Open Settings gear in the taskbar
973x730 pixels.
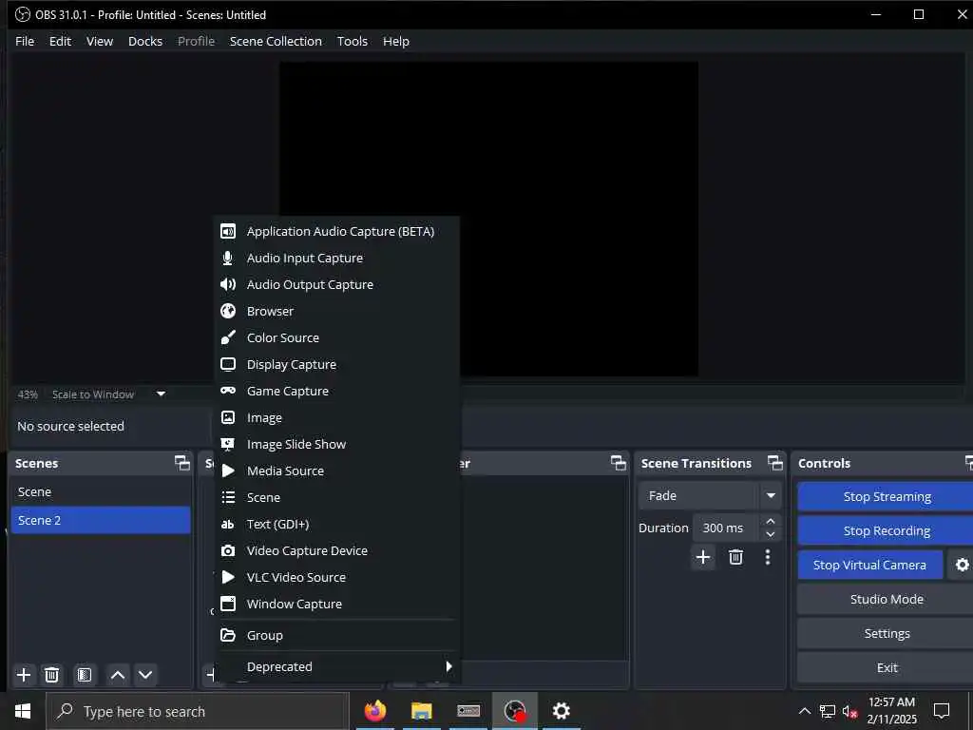[561, 711]
